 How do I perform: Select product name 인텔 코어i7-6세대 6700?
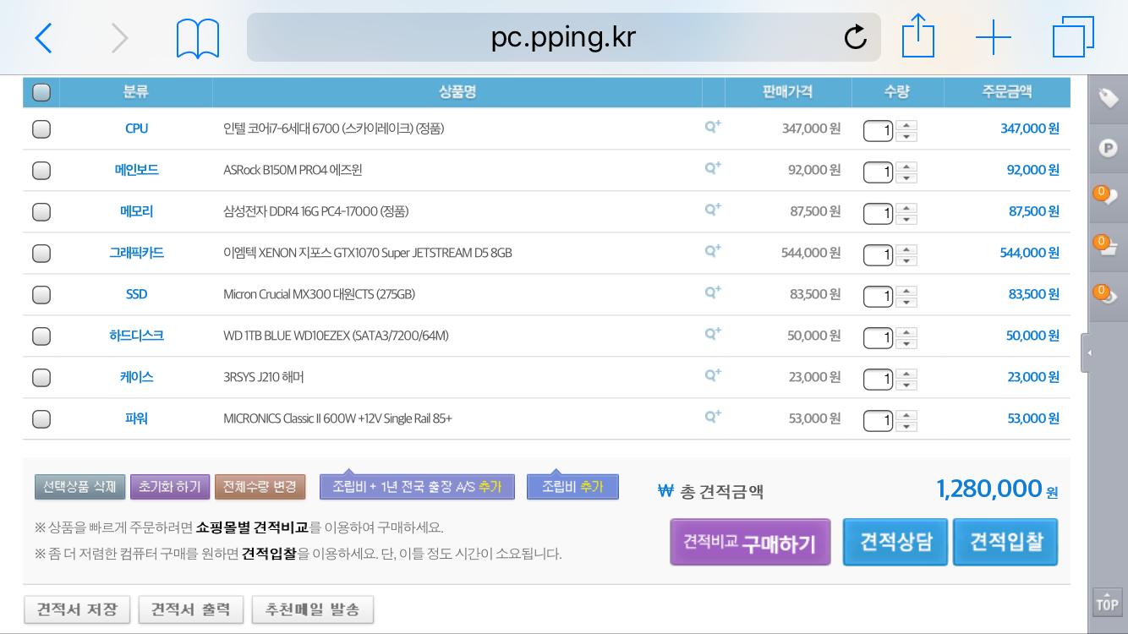click(x=334, y=128)
